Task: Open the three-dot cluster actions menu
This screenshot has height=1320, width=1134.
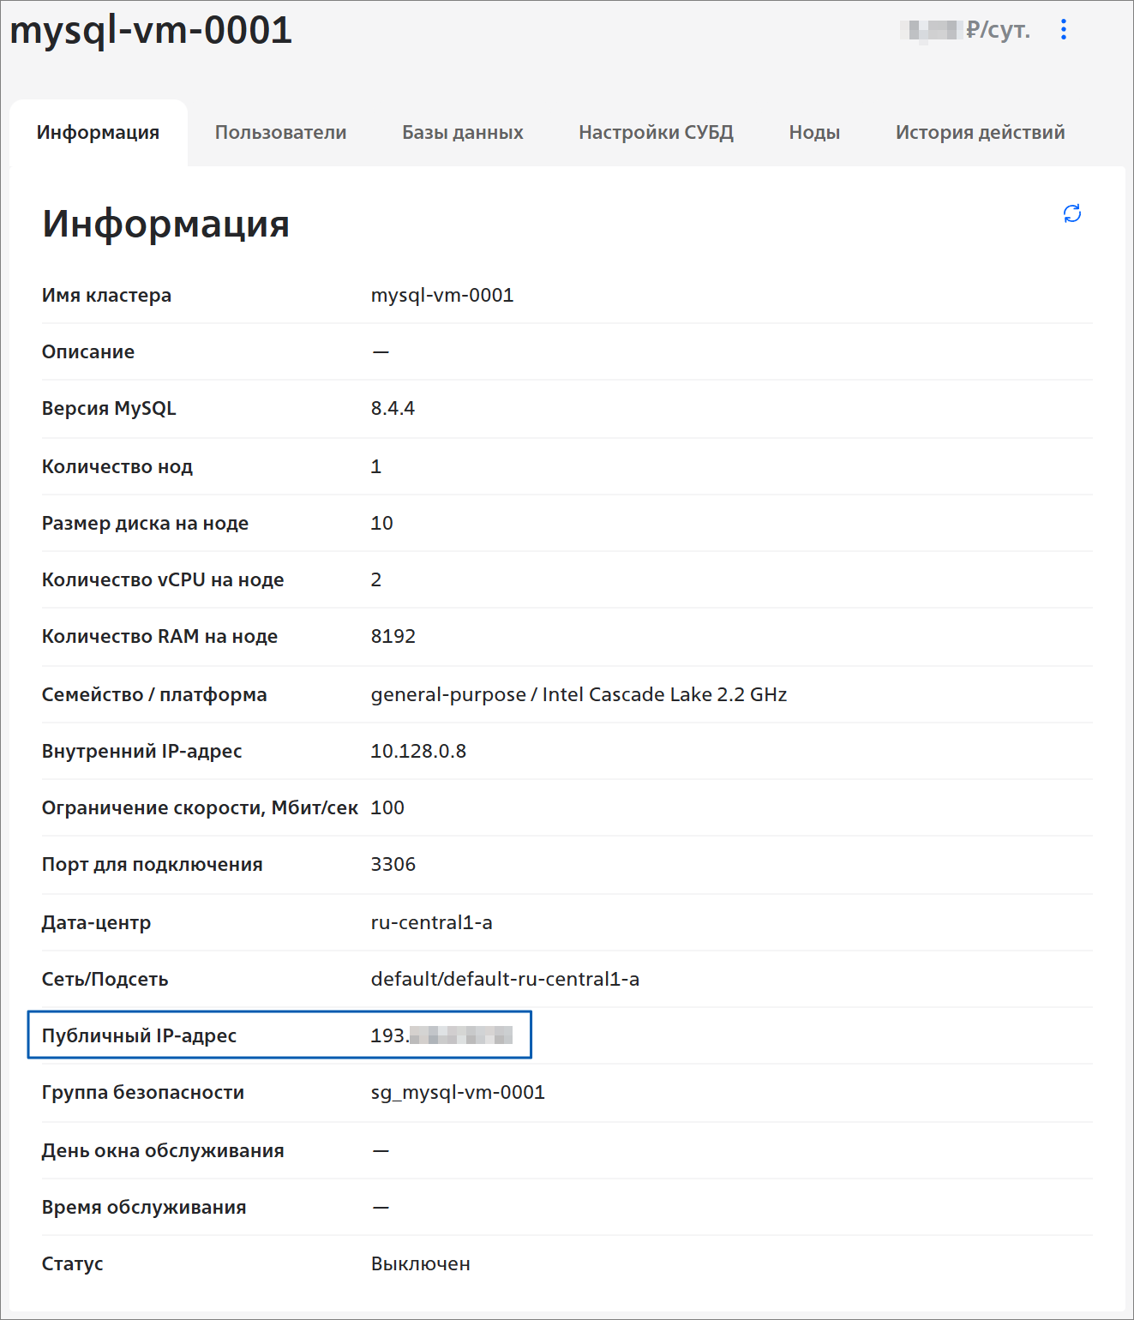Action: click(x=1064, y=29)
